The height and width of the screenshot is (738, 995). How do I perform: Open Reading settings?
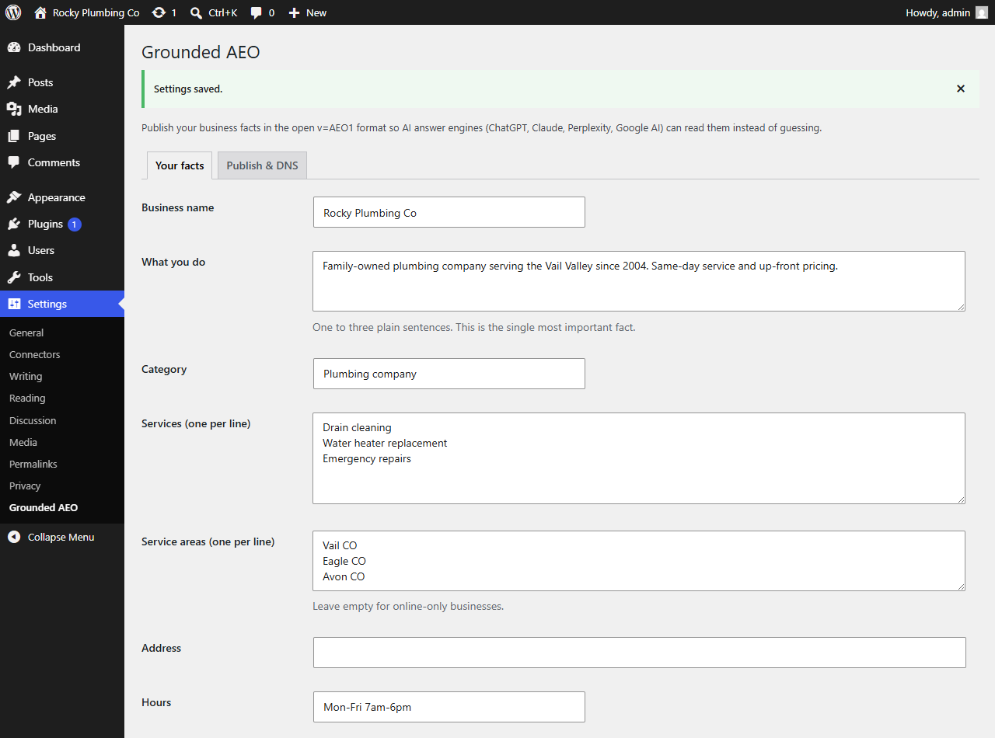(27, 398)
